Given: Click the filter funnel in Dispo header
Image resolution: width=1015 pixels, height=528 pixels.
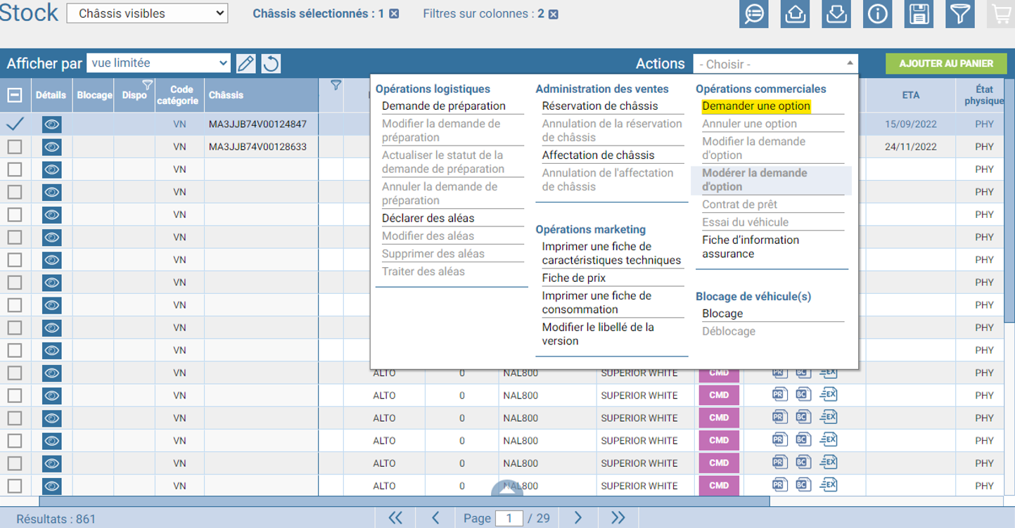Looking at the screenshot, I should pyautogui.click(x=147, y=85).
